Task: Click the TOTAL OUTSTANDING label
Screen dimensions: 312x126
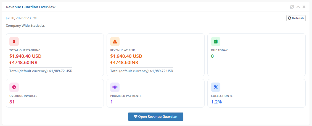Action: click(25, 50)
